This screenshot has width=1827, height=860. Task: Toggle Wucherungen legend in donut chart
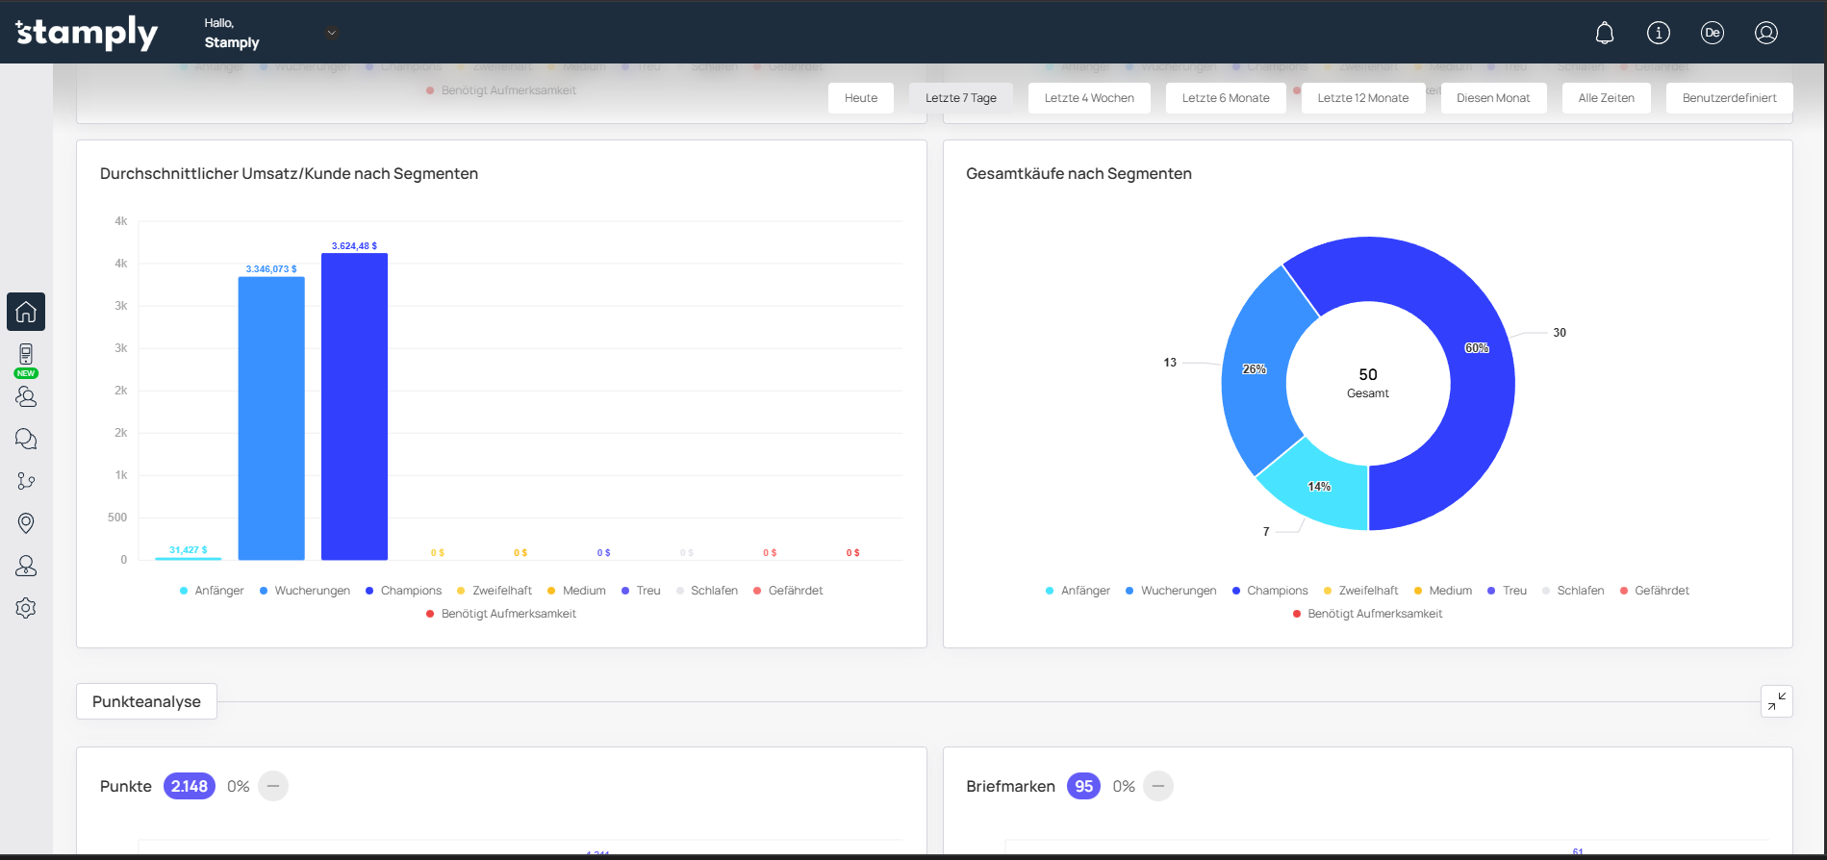(1171, 591)
